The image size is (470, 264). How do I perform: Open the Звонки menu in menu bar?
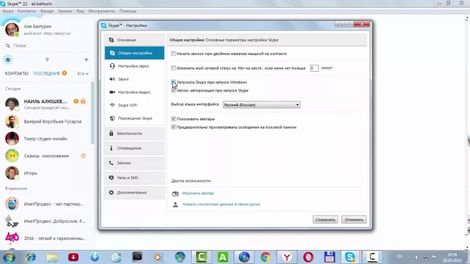65,11
